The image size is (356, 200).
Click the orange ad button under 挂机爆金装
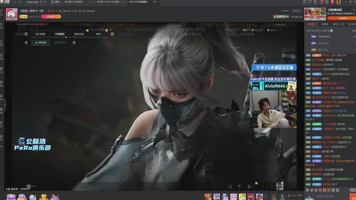tap(342, 18)
